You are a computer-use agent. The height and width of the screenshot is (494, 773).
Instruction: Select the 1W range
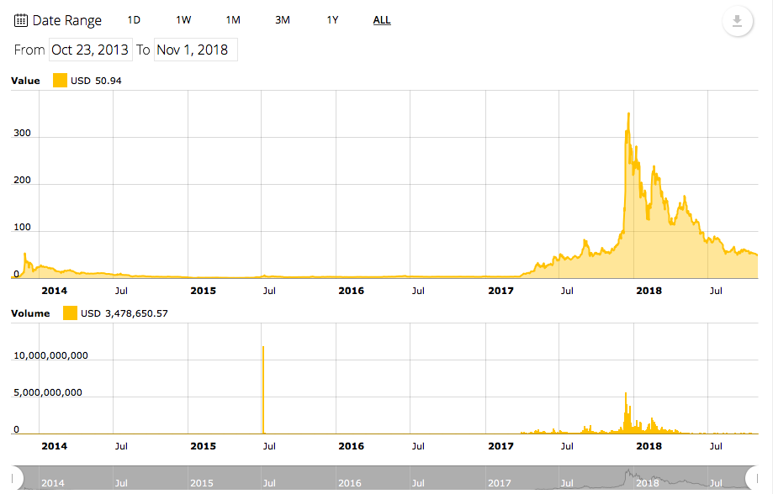[183, 20]
